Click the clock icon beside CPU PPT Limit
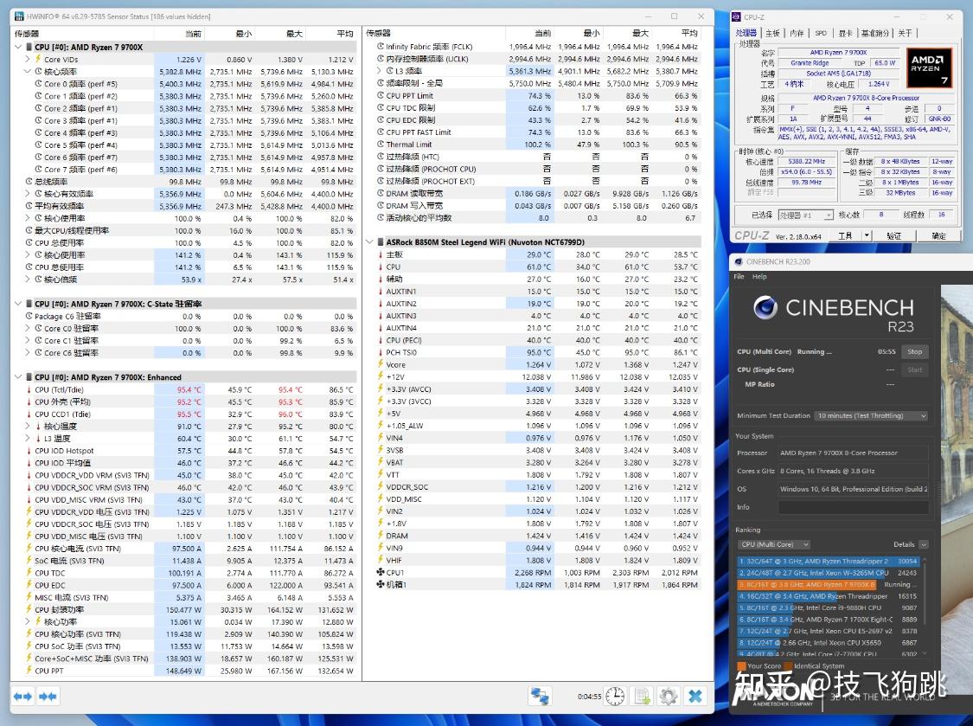This screenshot has width=973, height=726. (381, 96)
